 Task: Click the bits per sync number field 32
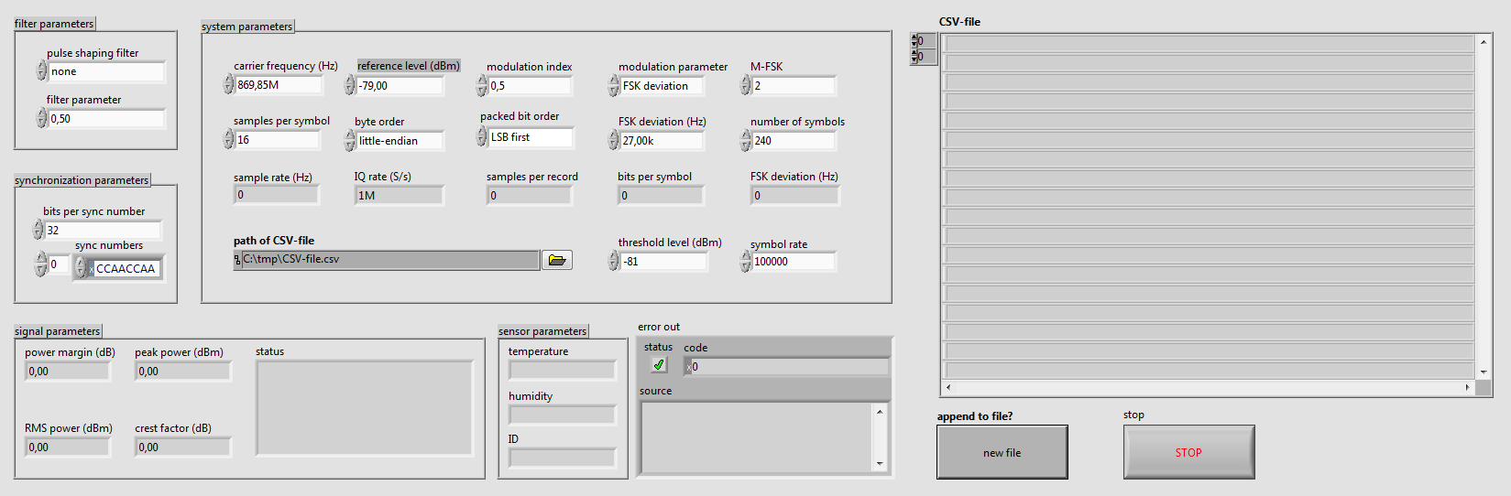103,230
